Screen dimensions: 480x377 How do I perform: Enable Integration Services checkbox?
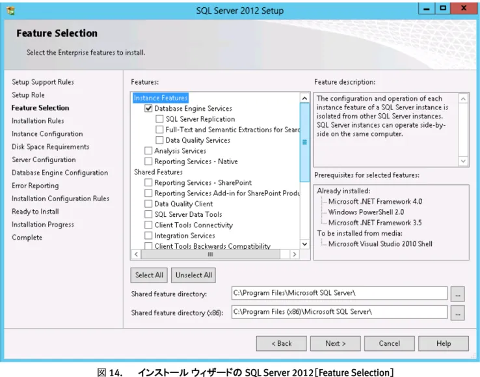148,236
